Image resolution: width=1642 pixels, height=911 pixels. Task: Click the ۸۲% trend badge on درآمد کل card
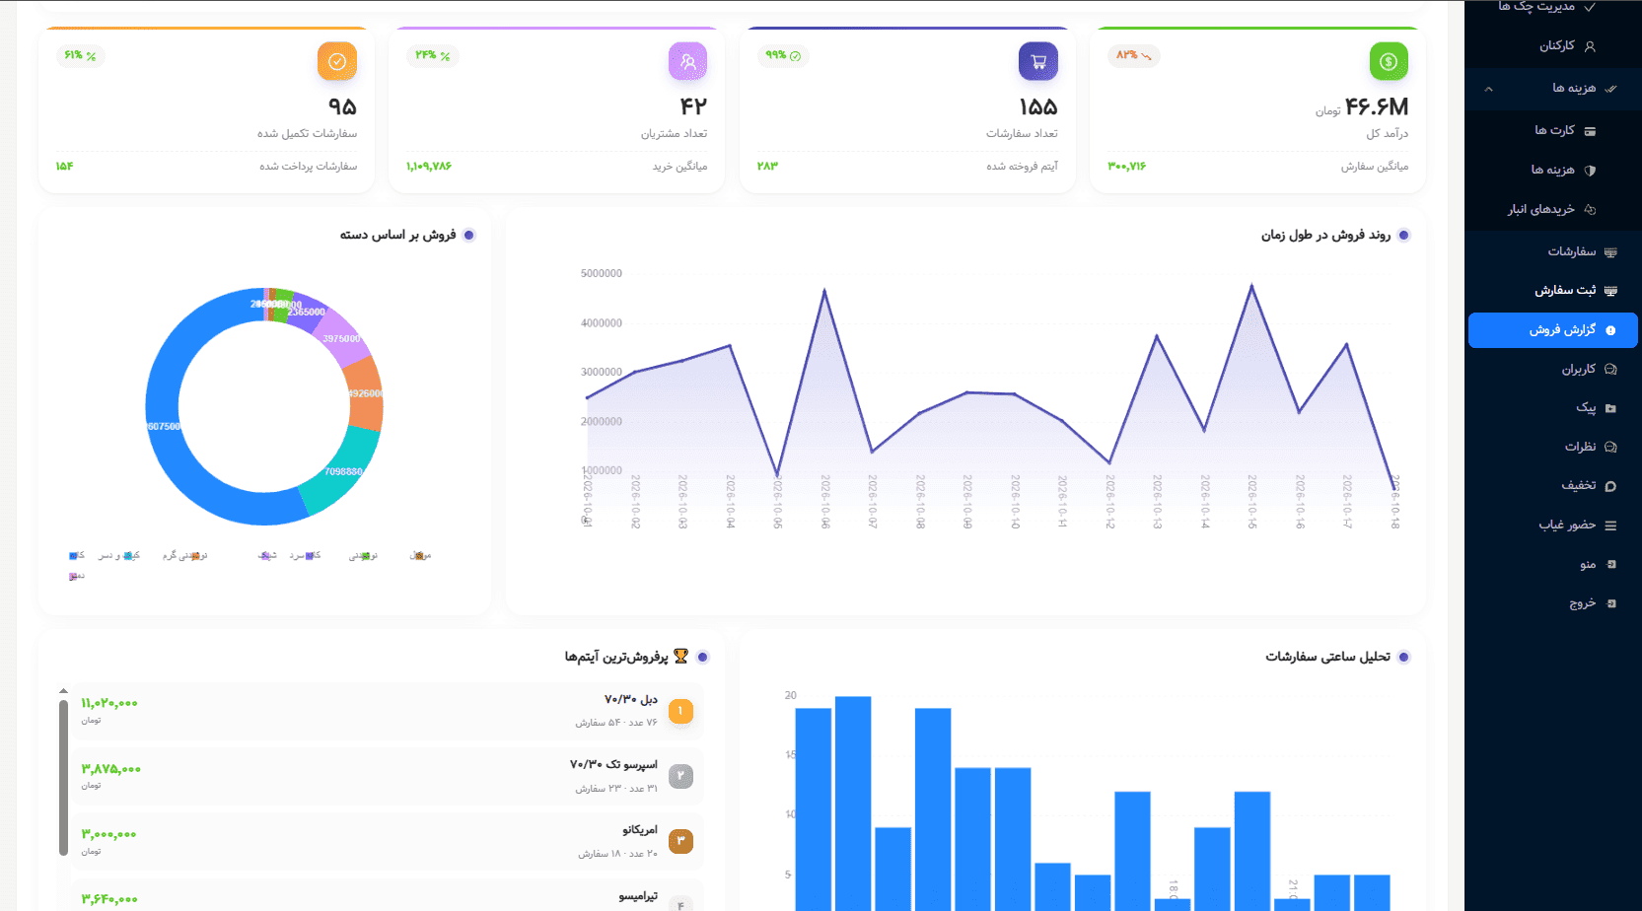[x=1134, y=55]
